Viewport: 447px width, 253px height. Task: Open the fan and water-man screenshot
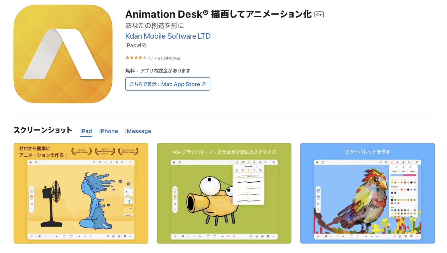tap(81, 193)
